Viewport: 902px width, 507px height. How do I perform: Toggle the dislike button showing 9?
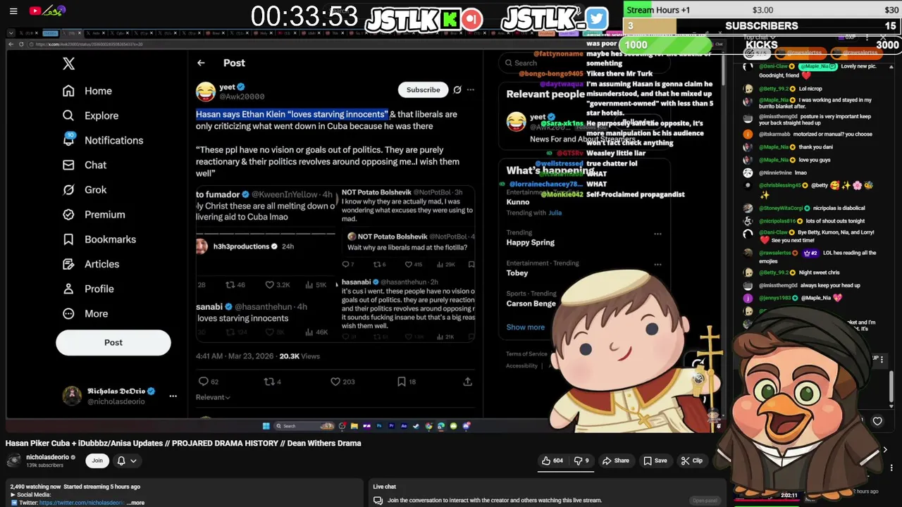click(x=581, y=461)
